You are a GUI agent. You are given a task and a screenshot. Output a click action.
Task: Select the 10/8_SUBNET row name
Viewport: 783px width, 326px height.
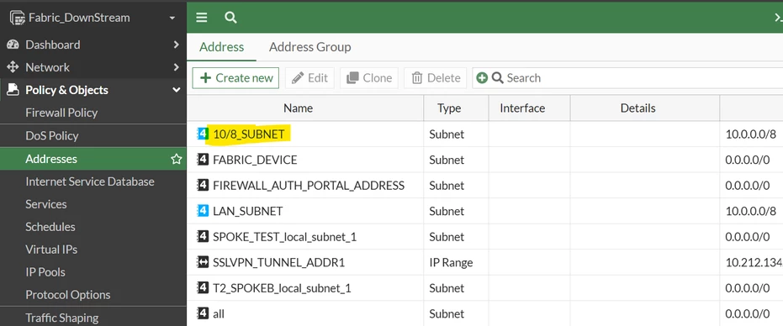pos(249,134)
